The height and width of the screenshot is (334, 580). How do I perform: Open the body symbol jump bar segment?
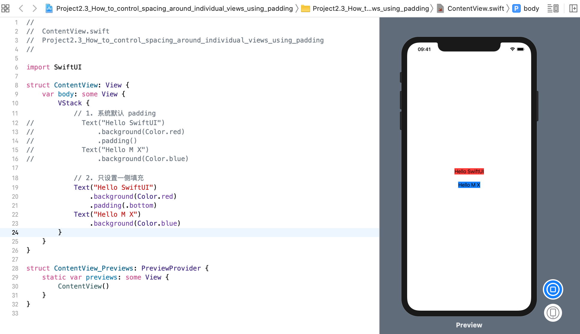point(531,8)
